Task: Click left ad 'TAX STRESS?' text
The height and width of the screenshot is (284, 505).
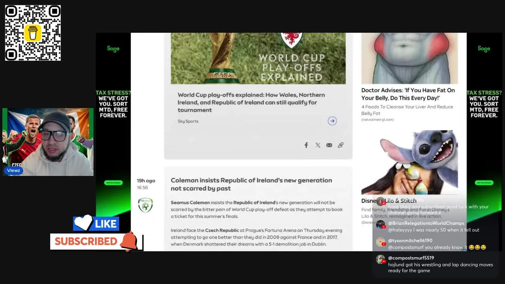Action: tap(113, 93)
